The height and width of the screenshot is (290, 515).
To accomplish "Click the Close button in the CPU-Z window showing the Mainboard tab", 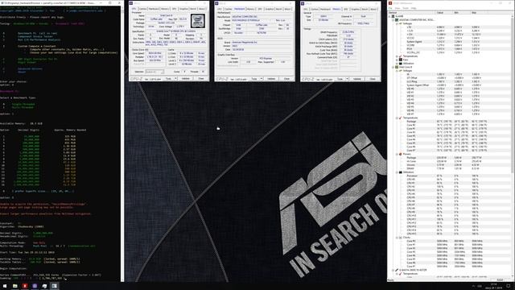I will (x=286, y=79).
